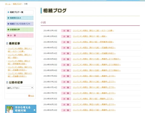Open the お客様の声 sidebar item
This screenshot has height=113, width=145.
(20, 30)
